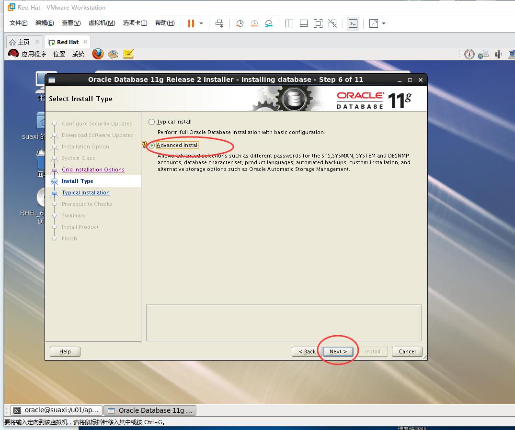Switch to Oracle Database 11g taskbar item
The image size is (515, 430).
tap(150, 410)
